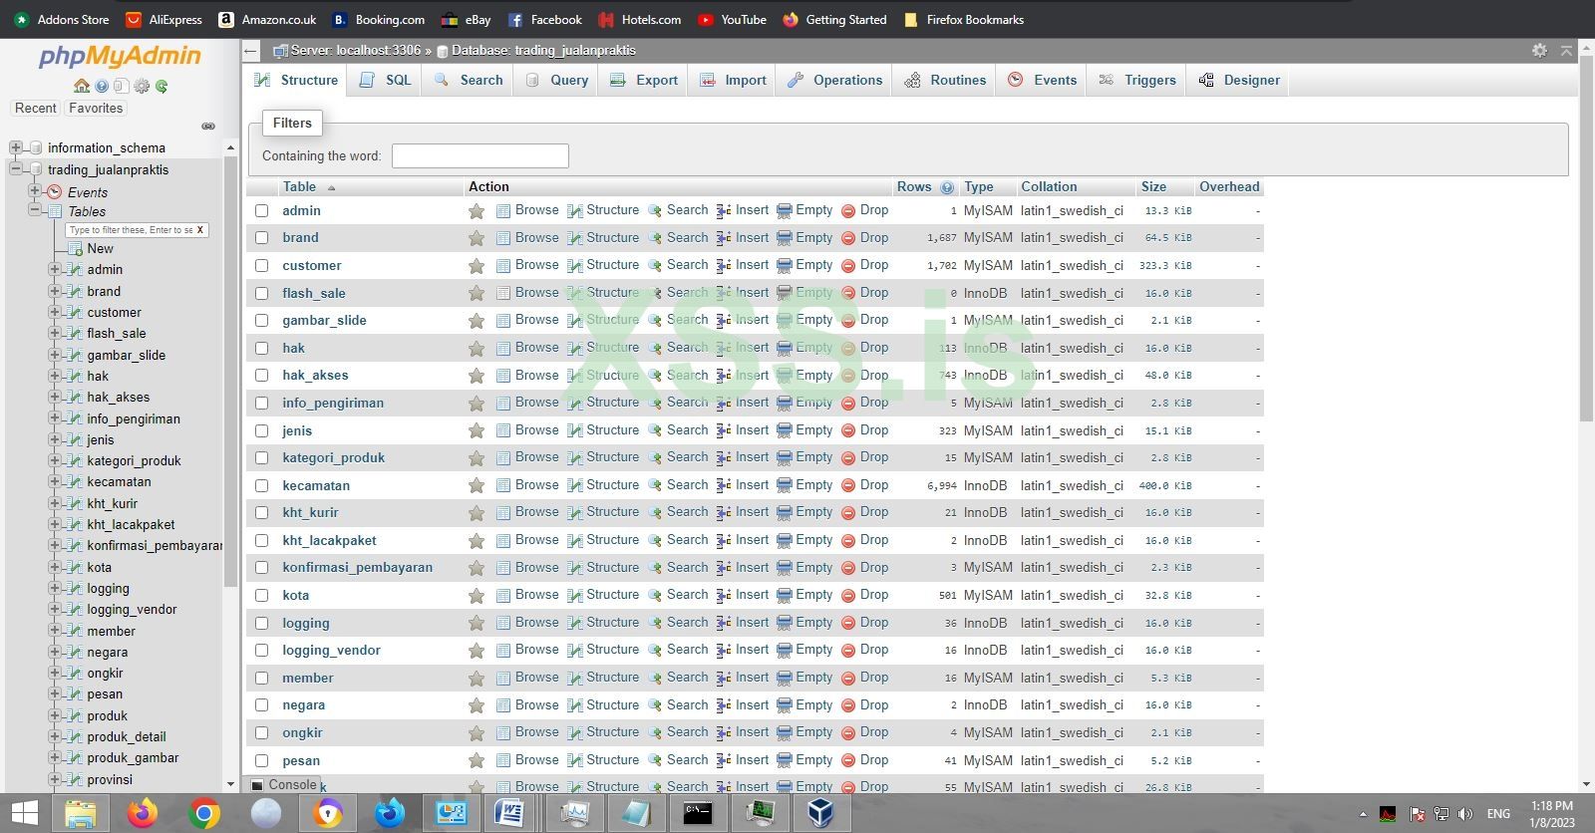Expand the admin table in sidebar tree
1595x833 pixels.
55,269
